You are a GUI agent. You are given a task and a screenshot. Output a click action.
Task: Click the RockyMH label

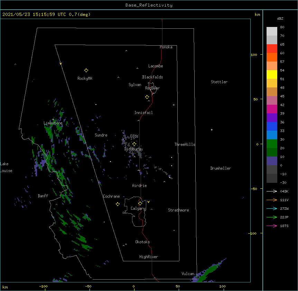tap(85, 78)
